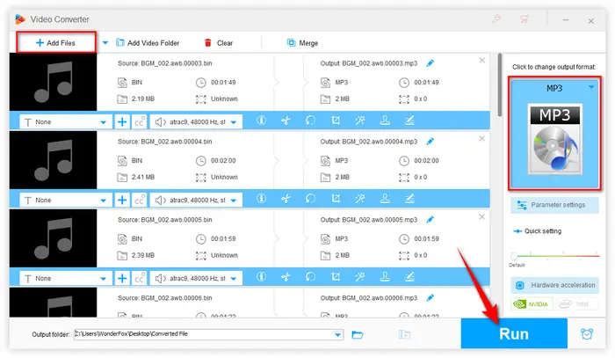Open trim scissors tool for BGM_002.awb.00003

[x=286, y=121]
